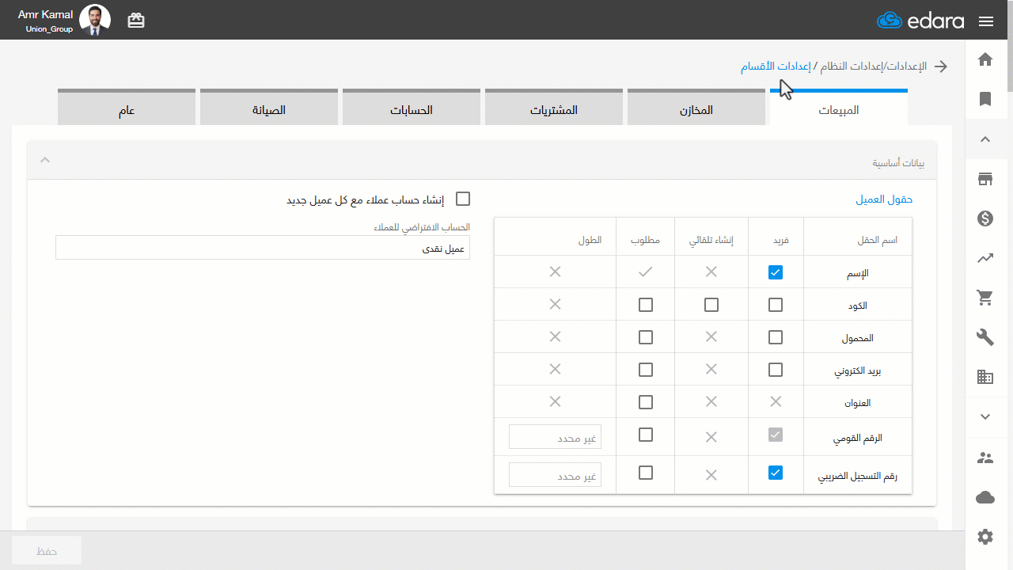Go to Home in the sidebar

985,59
